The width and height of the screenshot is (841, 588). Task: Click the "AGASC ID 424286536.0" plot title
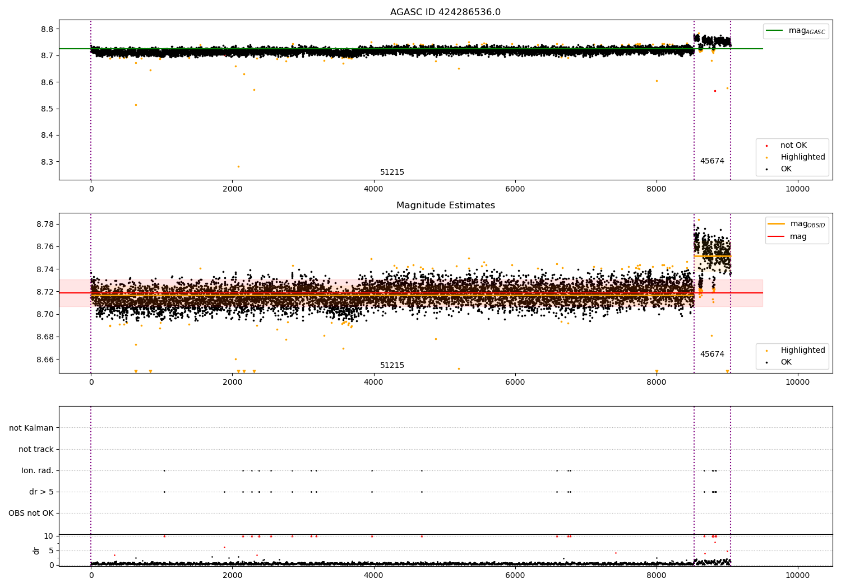pos(445,12)
